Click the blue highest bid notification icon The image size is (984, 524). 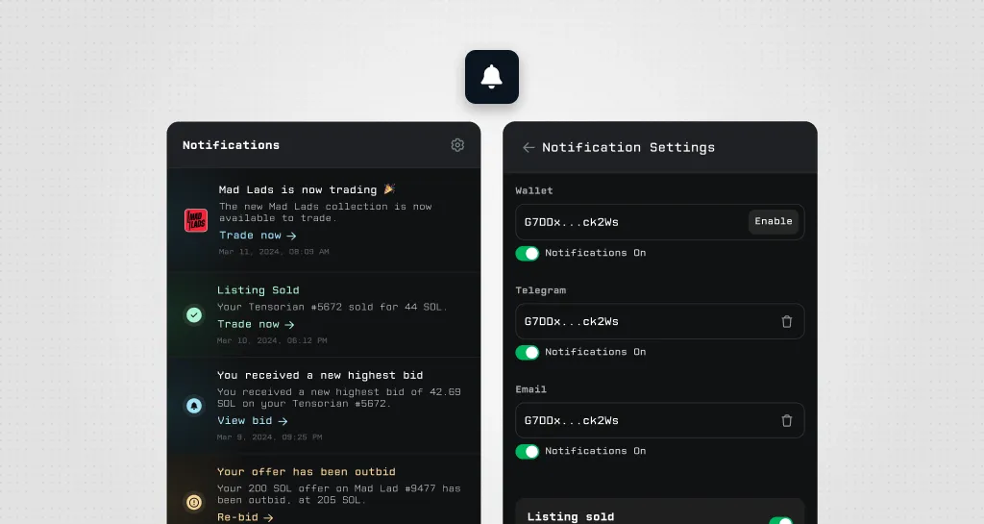pyautogui.click(x=194, y=406)
